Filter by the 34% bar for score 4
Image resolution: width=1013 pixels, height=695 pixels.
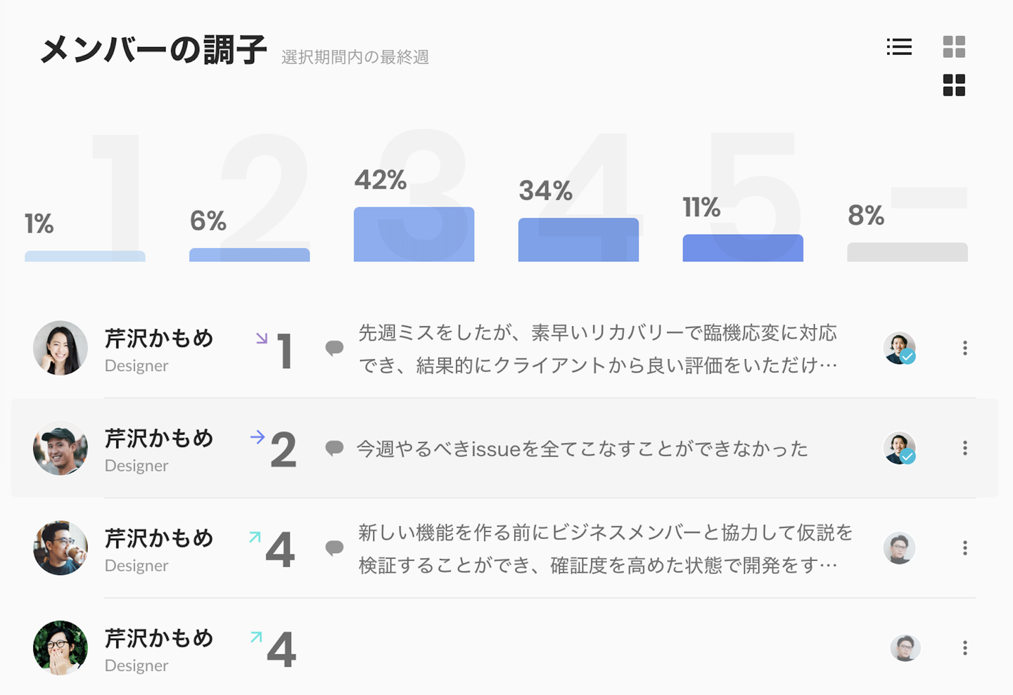[578, 240]
